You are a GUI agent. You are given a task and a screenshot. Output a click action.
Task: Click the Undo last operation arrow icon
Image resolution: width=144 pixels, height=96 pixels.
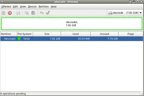[42, 13]
